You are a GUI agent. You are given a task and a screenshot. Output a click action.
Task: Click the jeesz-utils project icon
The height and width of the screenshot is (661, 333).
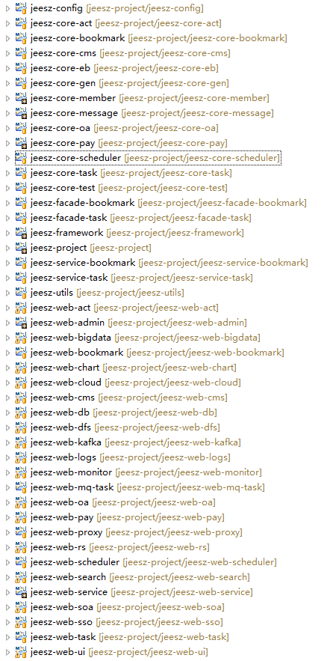21,293
